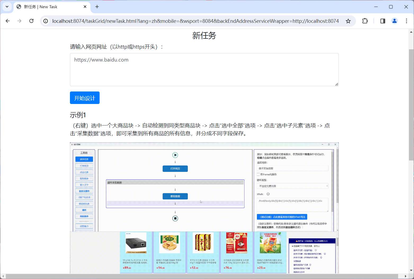Click the URL input containing baidu.com
The height and width of the screenshot is (279, 414).
pyautogui.click(x=204, y=69)
